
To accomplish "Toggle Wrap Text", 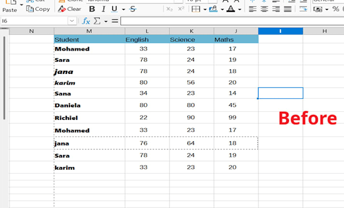I will coord(303,9).
